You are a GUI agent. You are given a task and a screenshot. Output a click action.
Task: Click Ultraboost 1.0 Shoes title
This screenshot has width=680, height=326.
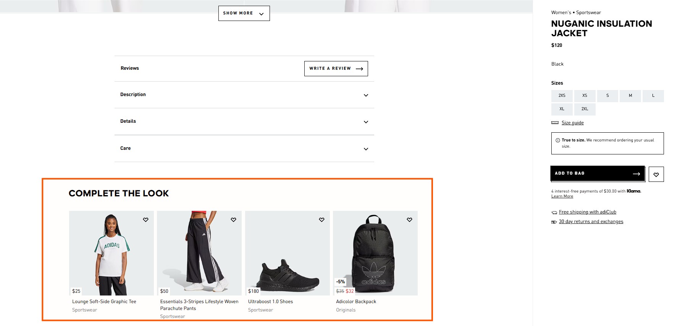270,302
